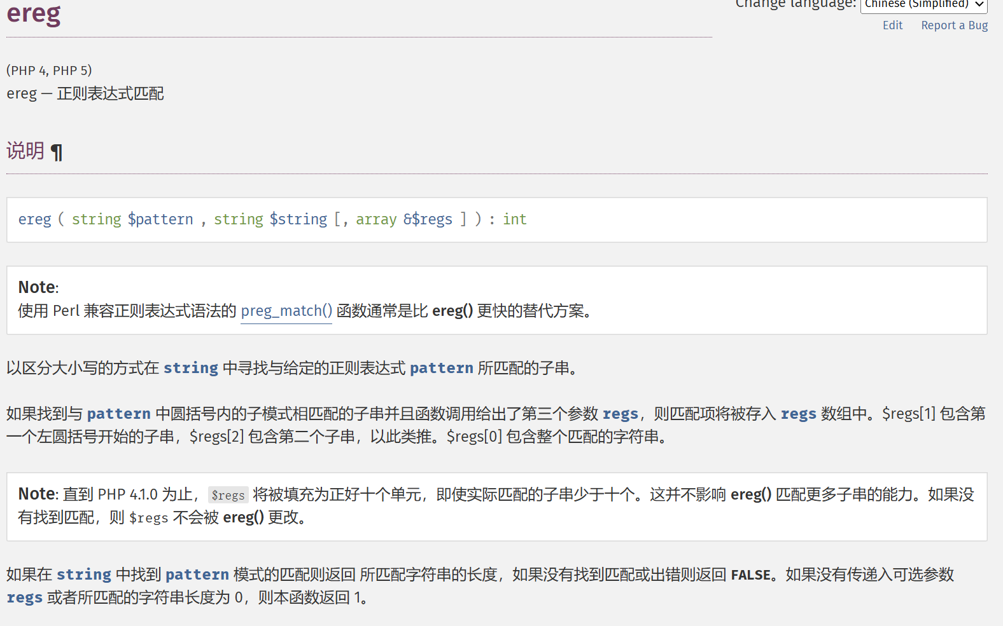
Task: Click the Report a Bug link
Action: (x=954, y=25)
